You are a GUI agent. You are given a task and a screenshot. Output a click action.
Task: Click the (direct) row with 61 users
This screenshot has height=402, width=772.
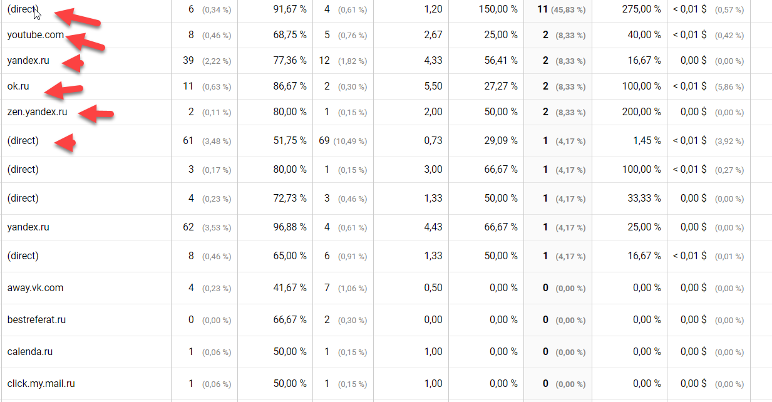tap(23, 141)
